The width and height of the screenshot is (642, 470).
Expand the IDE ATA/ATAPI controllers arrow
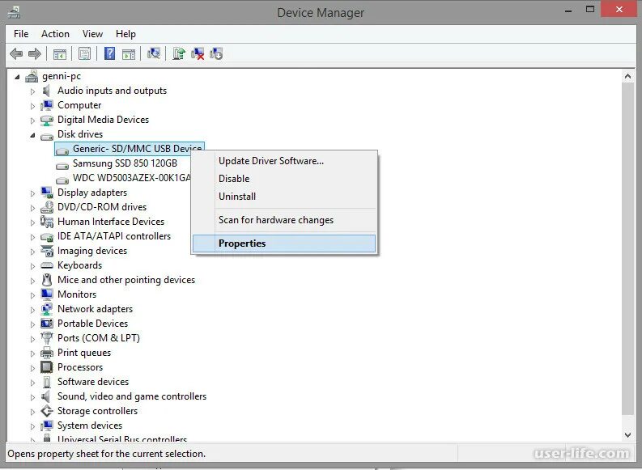pos(32,237)
